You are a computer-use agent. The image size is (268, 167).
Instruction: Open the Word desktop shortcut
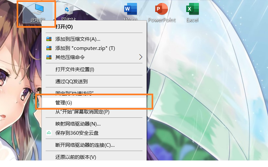130,12
